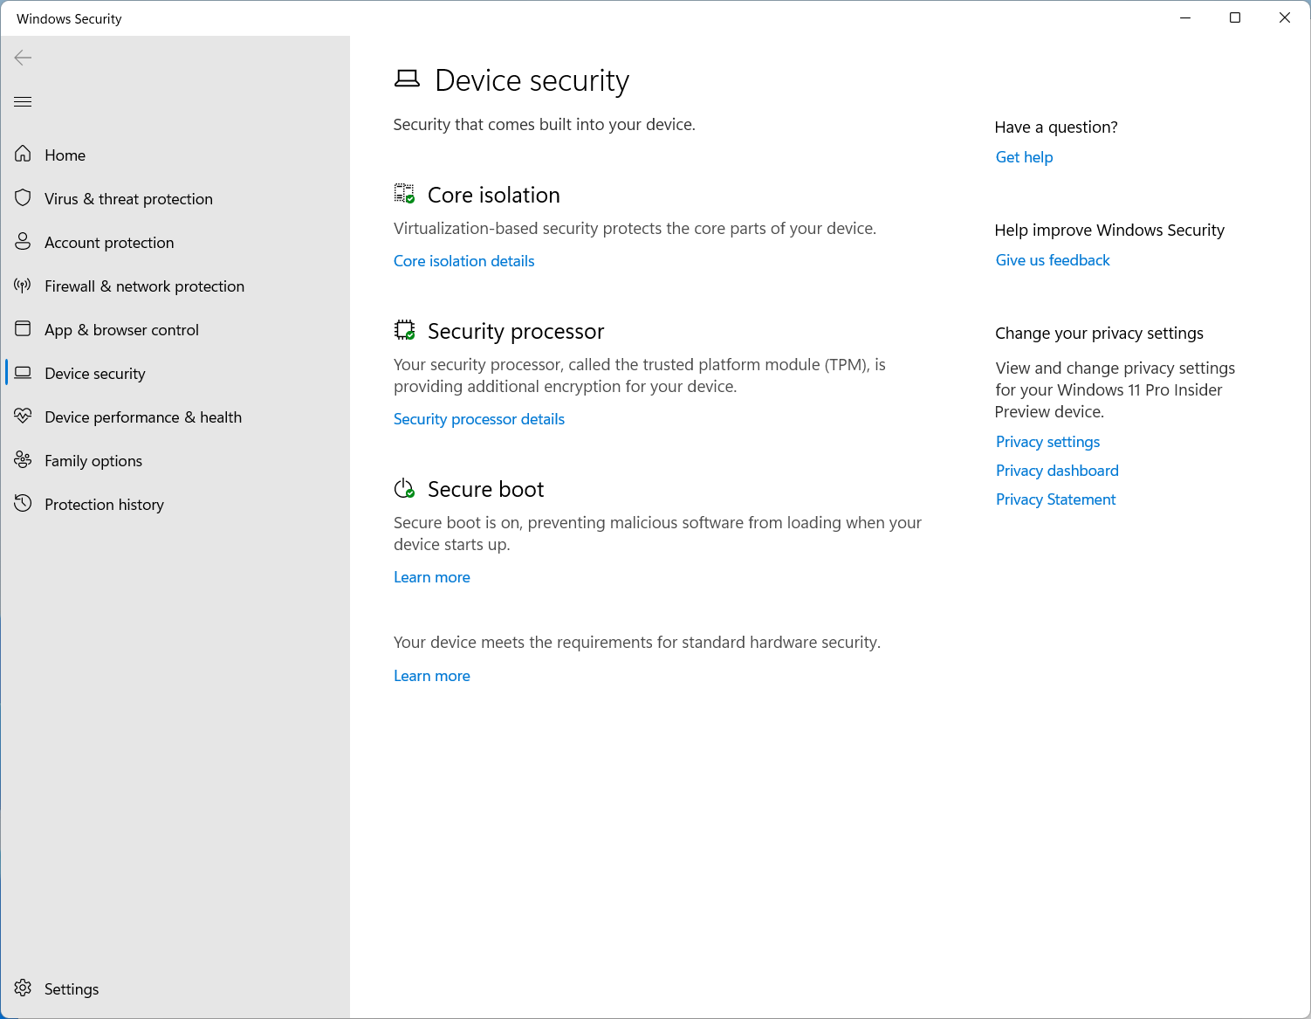Click the Core isolation chip icon
This screenshot has height=1019, width=1311.
point(405,194)
